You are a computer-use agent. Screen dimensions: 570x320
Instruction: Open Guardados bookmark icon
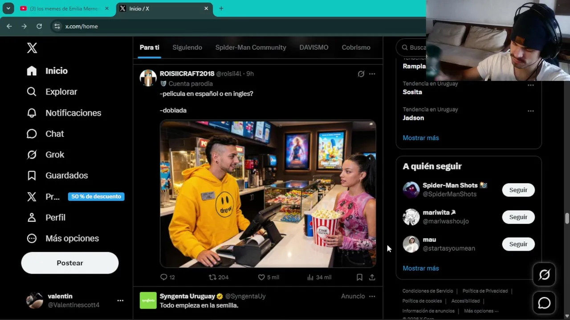click(x=32, y=176)
